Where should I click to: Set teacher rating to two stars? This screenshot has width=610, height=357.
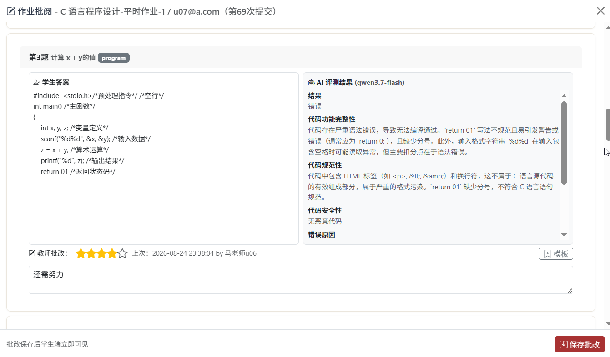91,253
